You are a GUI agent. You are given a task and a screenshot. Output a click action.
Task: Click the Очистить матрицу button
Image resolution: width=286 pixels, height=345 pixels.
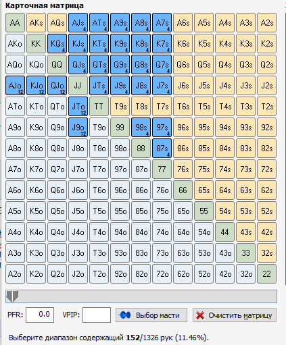click(x=235, y=315)
